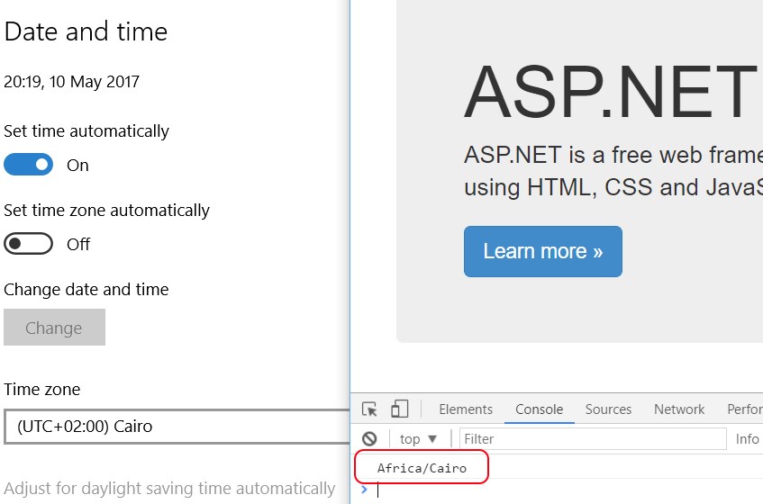Open the Time zone Cairo dropdown
This screenshot has width=763, height=504.
coord(177,427)
